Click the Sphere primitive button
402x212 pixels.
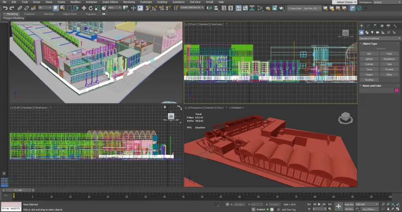[369, 59]
